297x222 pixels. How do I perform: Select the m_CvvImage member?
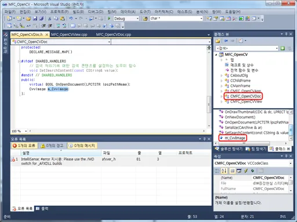[235, 138]
